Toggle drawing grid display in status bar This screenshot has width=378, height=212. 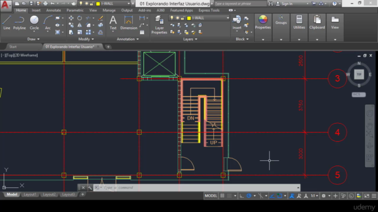[222, 196]
